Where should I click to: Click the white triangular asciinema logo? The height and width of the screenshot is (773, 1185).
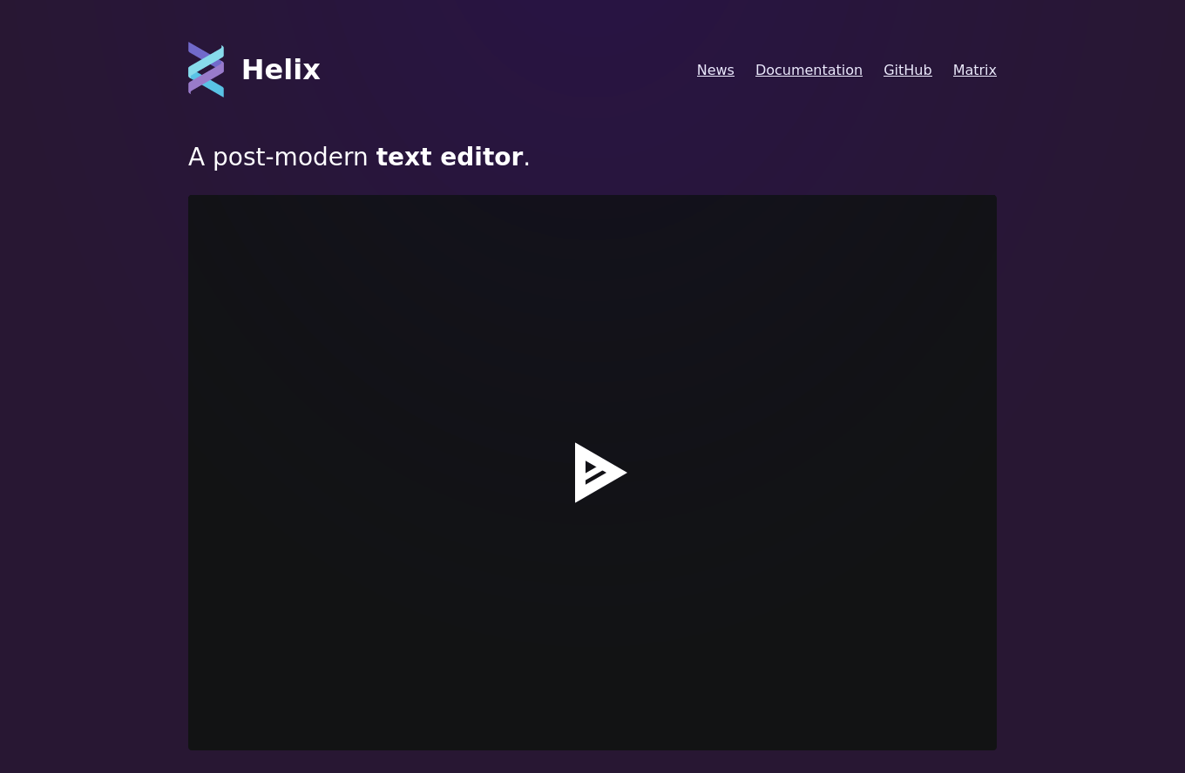tap(600, 473)
